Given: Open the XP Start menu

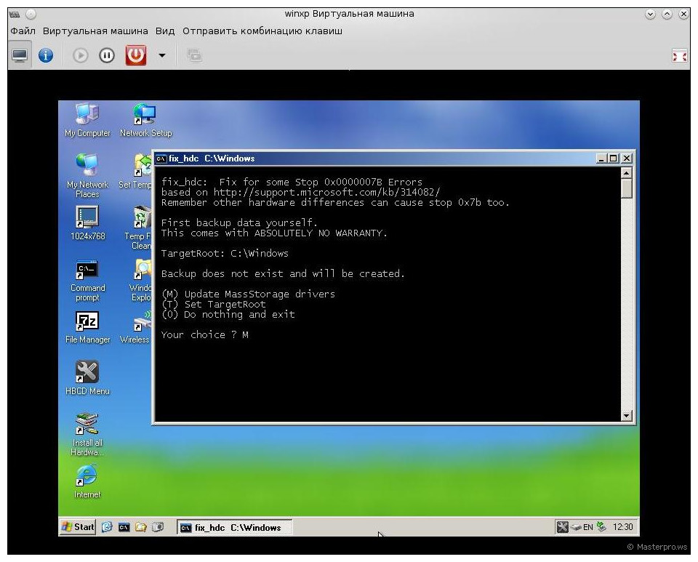Looking at the screenshot, I should (x=78, y=527).
